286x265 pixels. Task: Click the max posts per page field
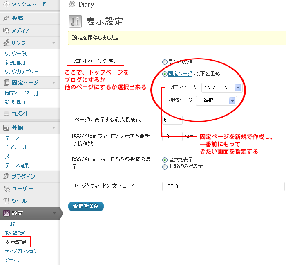click(x=172, y=120)
